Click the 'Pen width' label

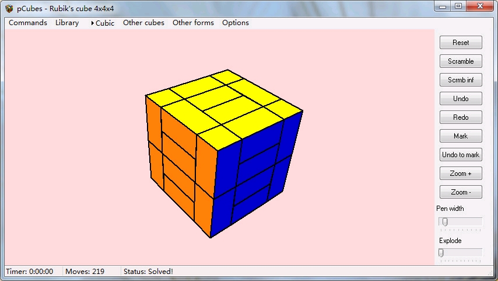pyautogui.click(x=450, y=209)
